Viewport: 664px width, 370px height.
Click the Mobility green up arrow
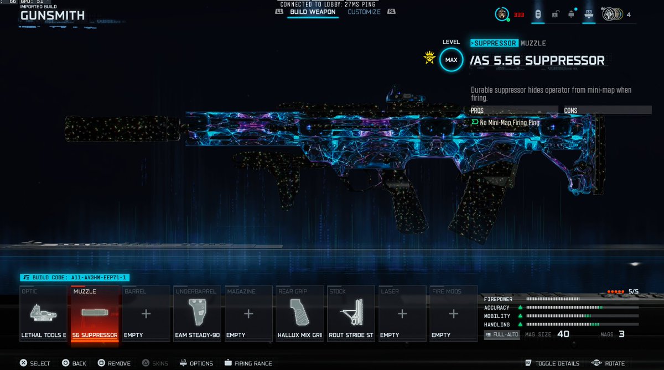pyautogui.click(x=520, y=316)
